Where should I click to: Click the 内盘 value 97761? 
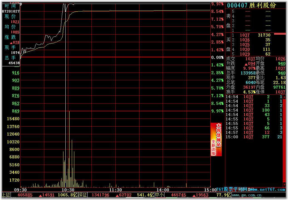(x=279, y=87)
